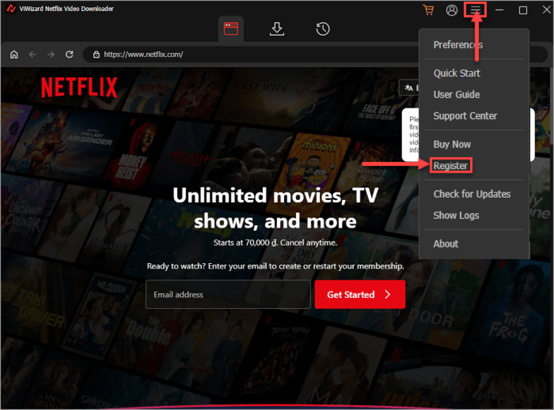The height and width of the screenshot is (410, 554).
Task: Click the hamburger menu icon
Action: pyautogui.click(x=475, y=10)
